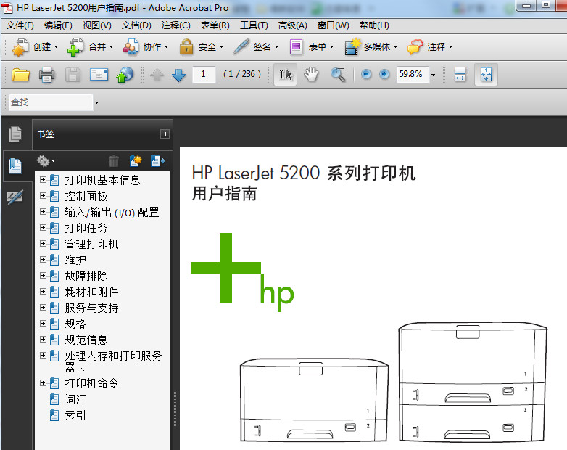Expand the 打印任务 bookmark
This screenshot has height=450, width=567.
coord(43,227)
